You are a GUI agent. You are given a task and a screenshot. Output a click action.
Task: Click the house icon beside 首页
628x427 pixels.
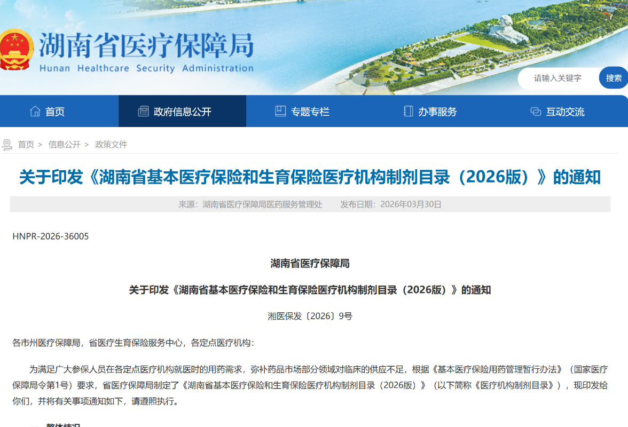(x=35, y=112)
